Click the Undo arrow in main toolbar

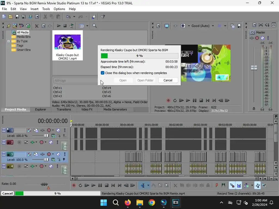[x=68, y=17]
